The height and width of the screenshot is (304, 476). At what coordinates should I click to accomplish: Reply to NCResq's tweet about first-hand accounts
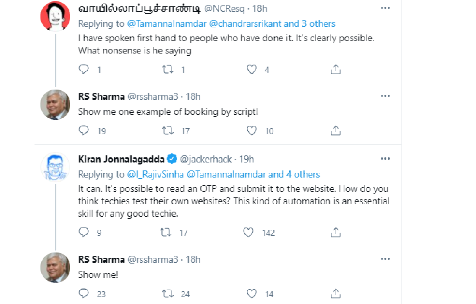(x=84, y=70)
